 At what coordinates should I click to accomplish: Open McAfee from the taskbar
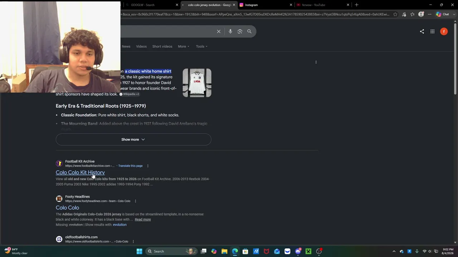[x=266, y=251]
